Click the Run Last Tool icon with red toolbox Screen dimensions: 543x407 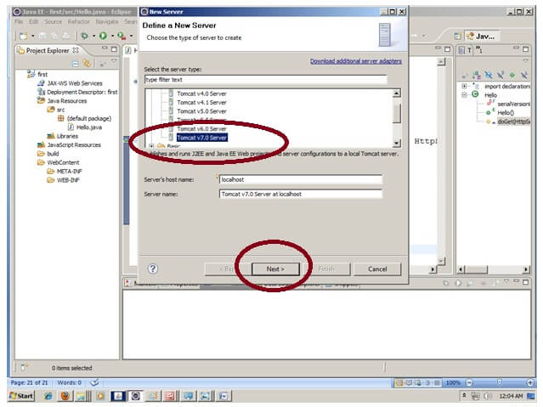[121, 36]
